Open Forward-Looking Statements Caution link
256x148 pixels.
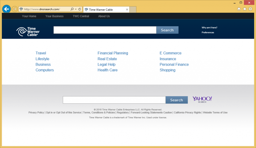[x=151, y=113]
